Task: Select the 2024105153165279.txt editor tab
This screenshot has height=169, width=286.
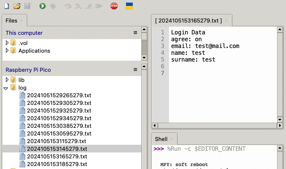Action: tap(189, 20)
